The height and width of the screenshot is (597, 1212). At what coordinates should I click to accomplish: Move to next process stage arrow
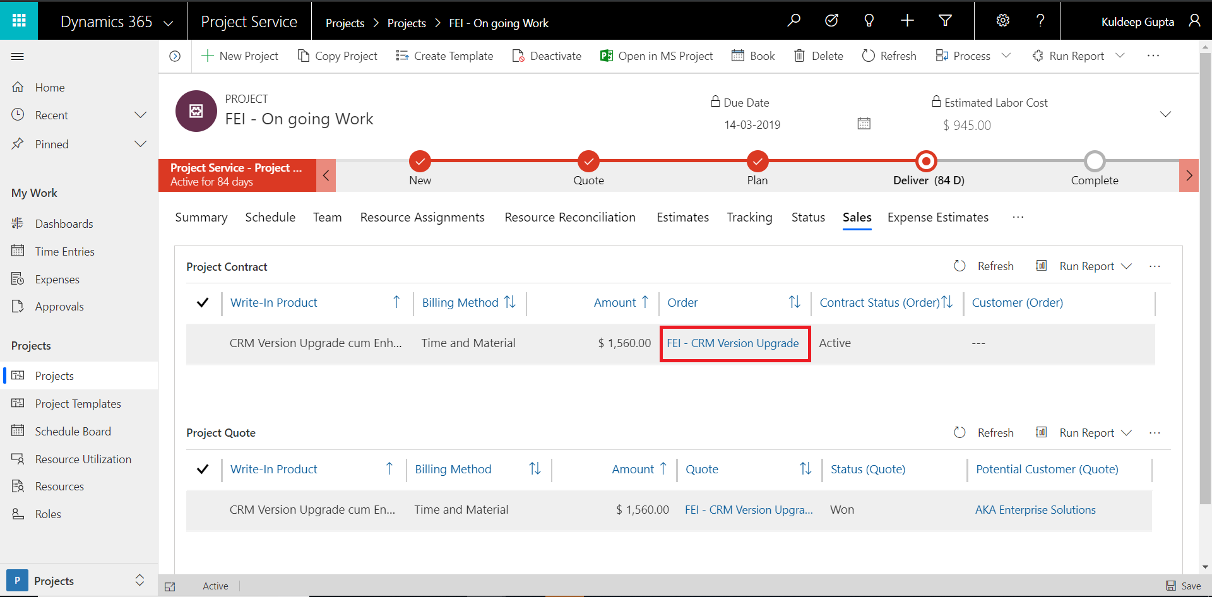point(1189,175)
